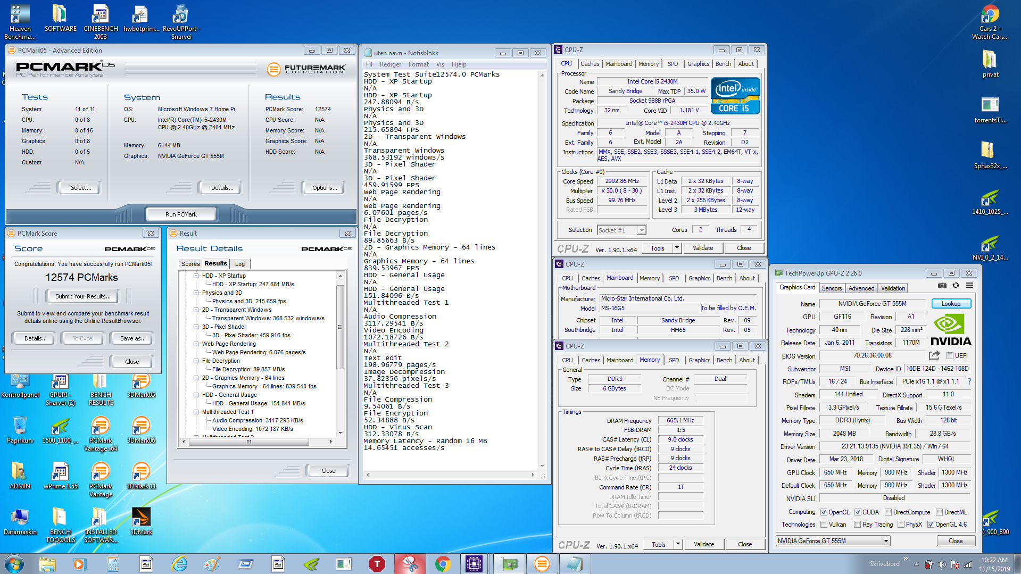Click Submit Your Results button
1021x574 pixels.
tap(83, 296)
